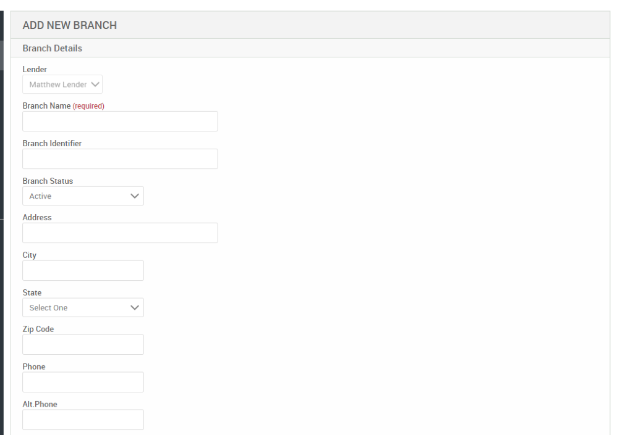Click the Matthew Lender selected value
633x435 pixels.
pos(54,84)
